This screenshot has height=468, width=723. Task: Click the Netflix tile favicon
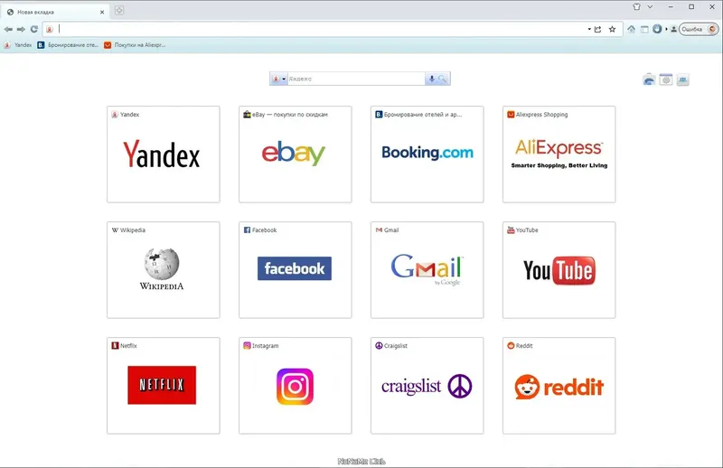[115, 346]
